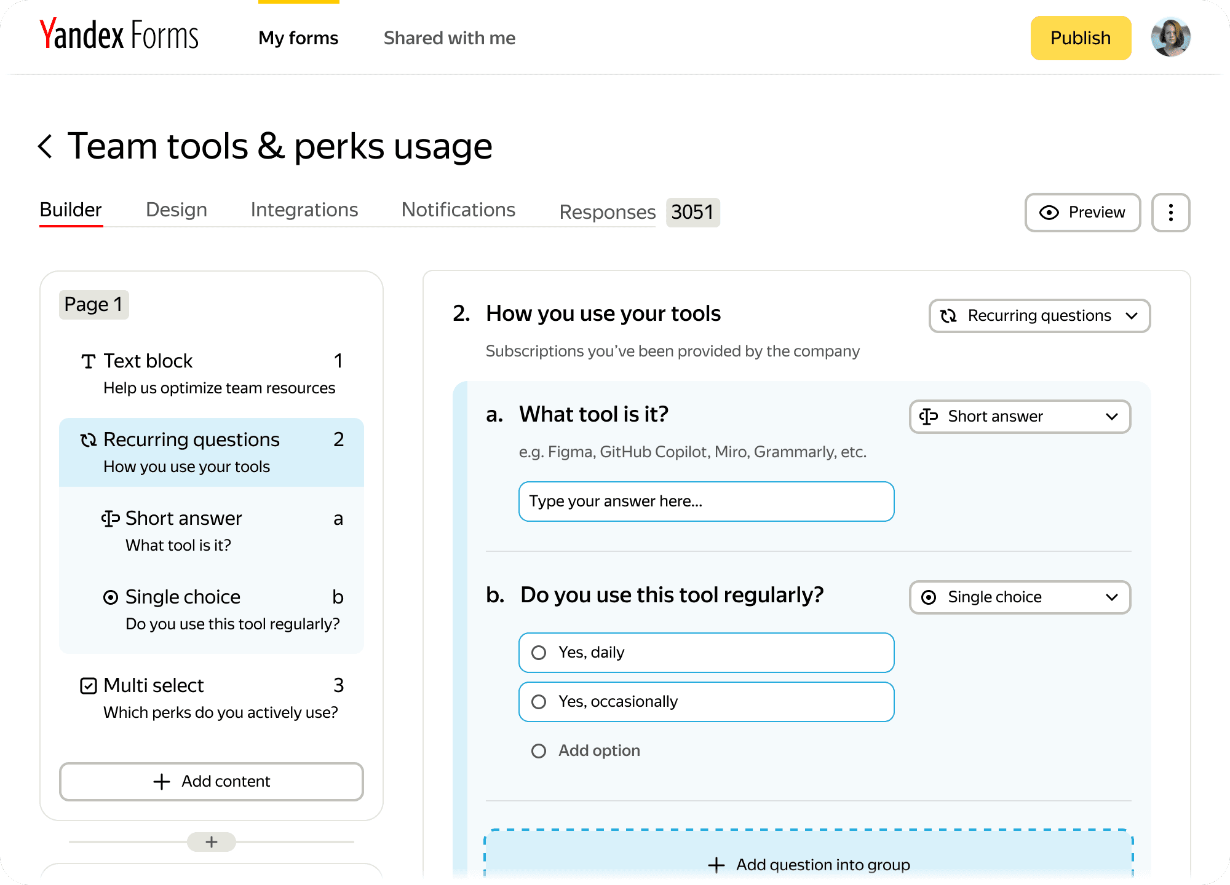Click the plus icon below Page 1 panel
Screen dimensions: 1230x885
tap(212, 842)
